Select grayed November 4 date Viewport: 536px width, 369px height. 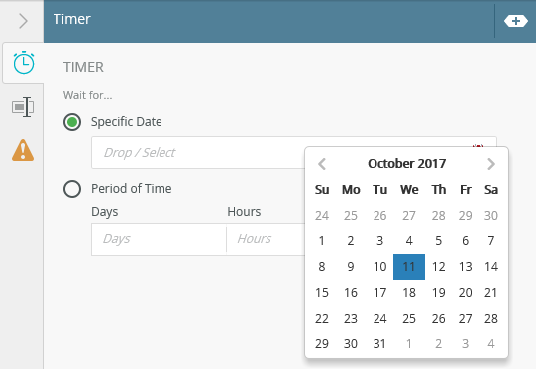[491, 343]
